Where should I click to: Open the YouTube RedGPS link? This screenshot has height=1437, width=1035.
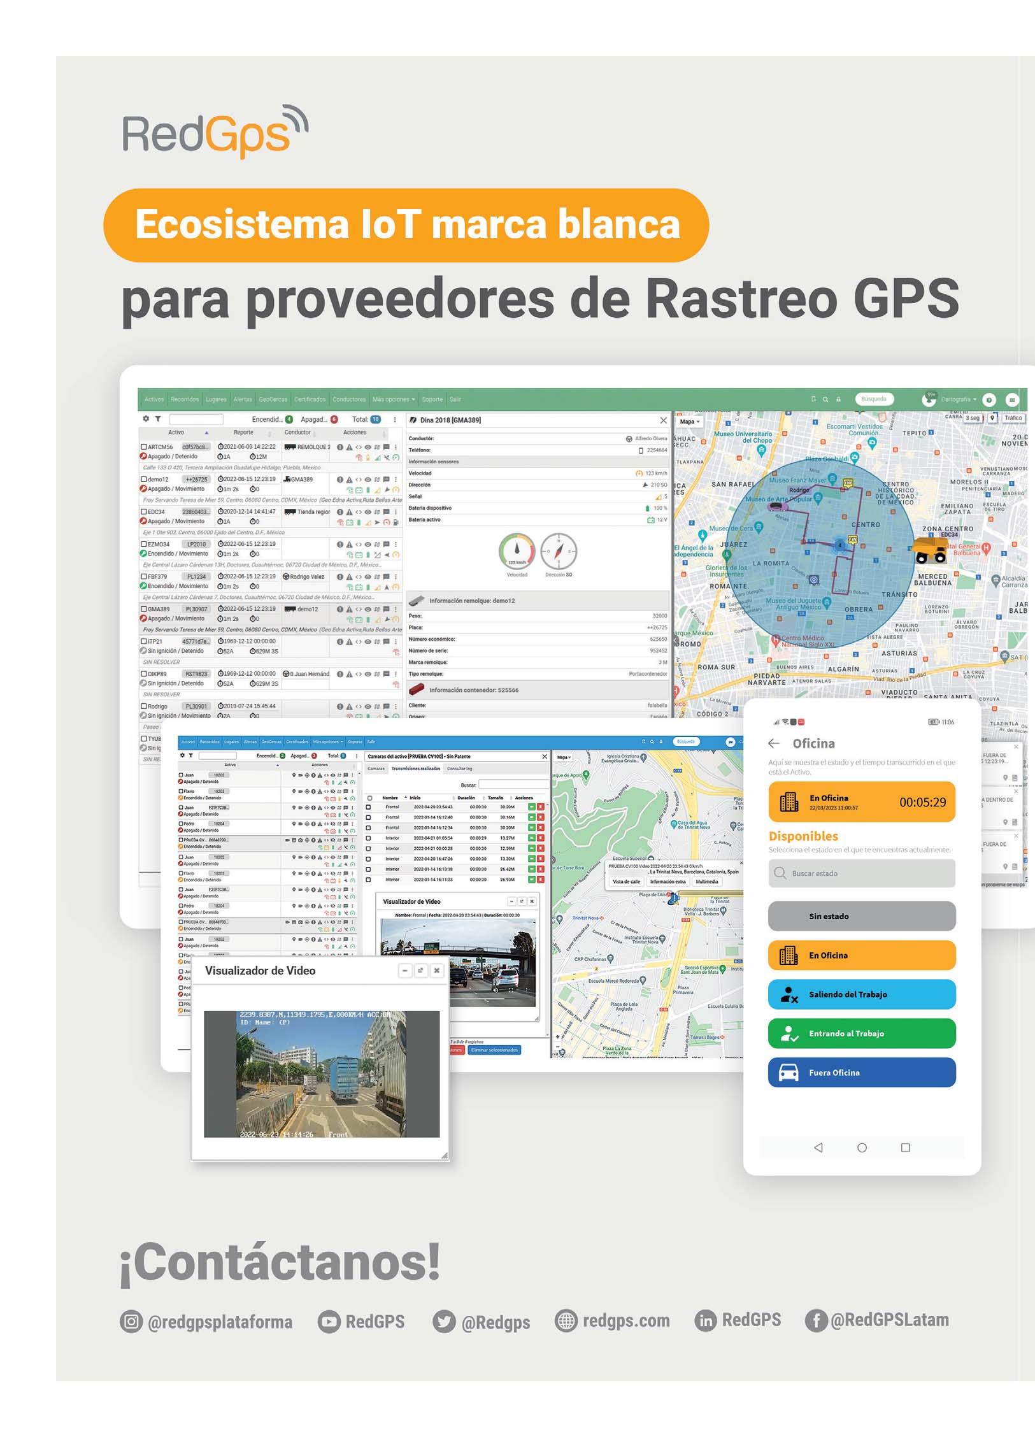click(361, 1321)
